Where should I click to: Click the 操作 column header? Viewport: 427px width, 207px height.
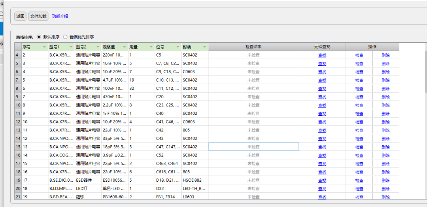372,47
